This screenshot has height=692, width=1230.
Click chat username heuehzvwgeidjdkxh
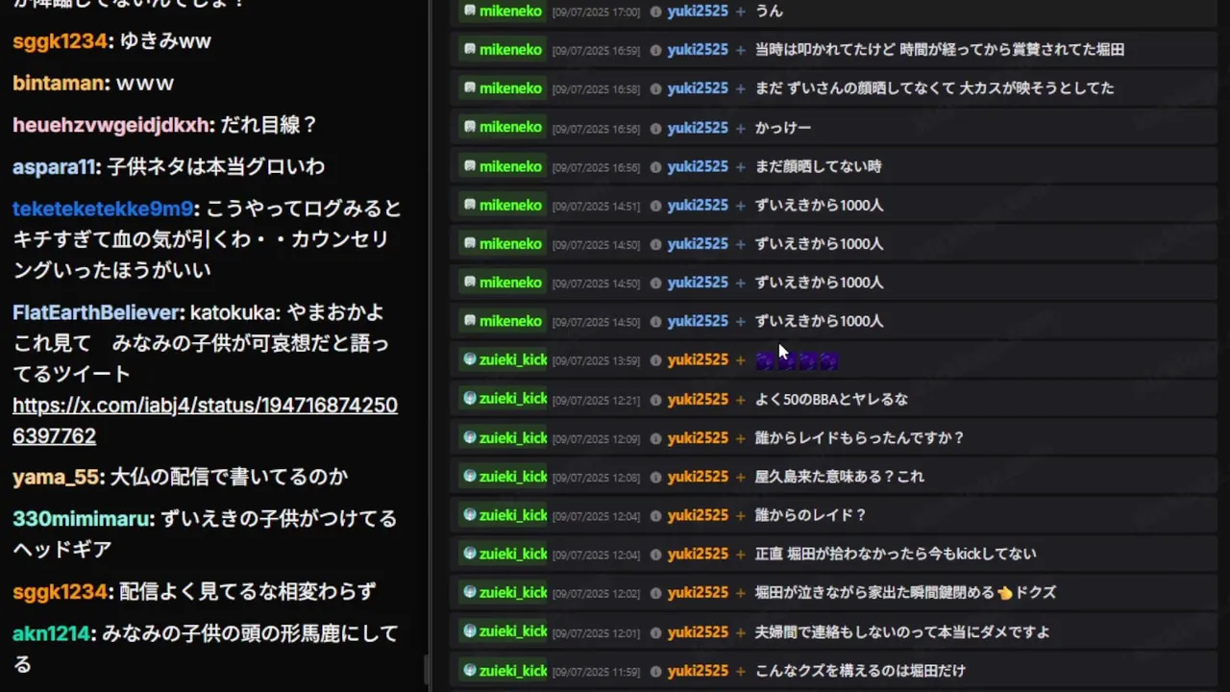click(111, 125)
